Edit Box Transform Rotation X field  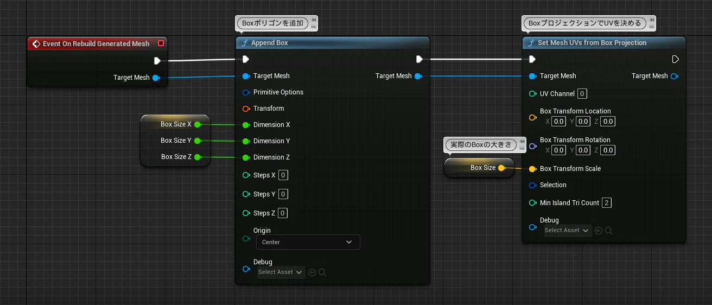tap(559, 150)
